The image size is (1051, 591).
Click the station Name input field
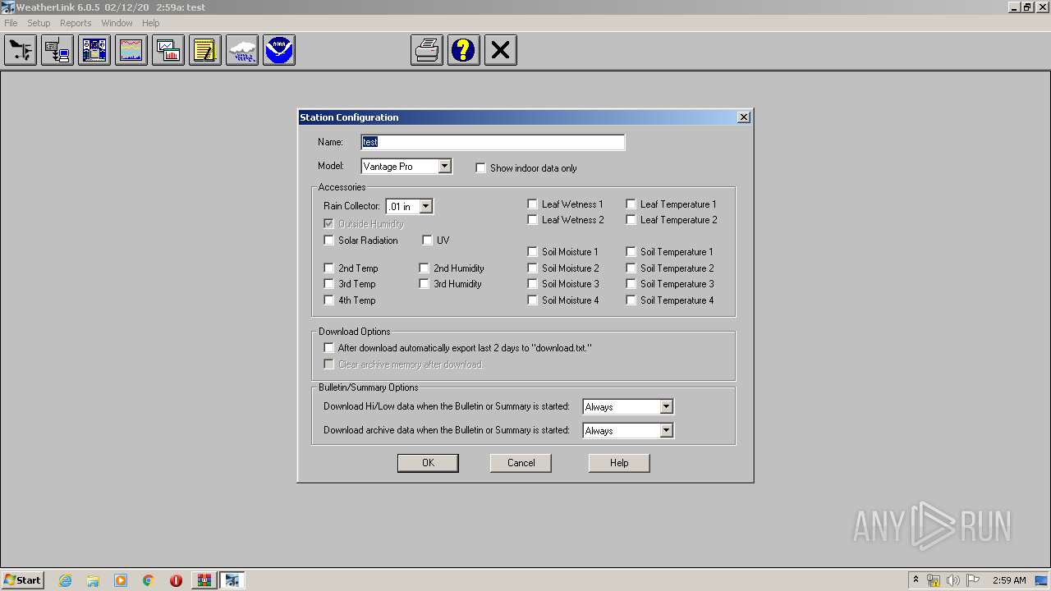click(493, 142)
